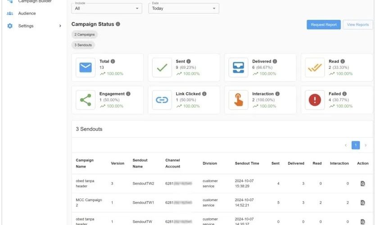Open Campaign Builder in the sidebar
376x225 pixels.
35,1
